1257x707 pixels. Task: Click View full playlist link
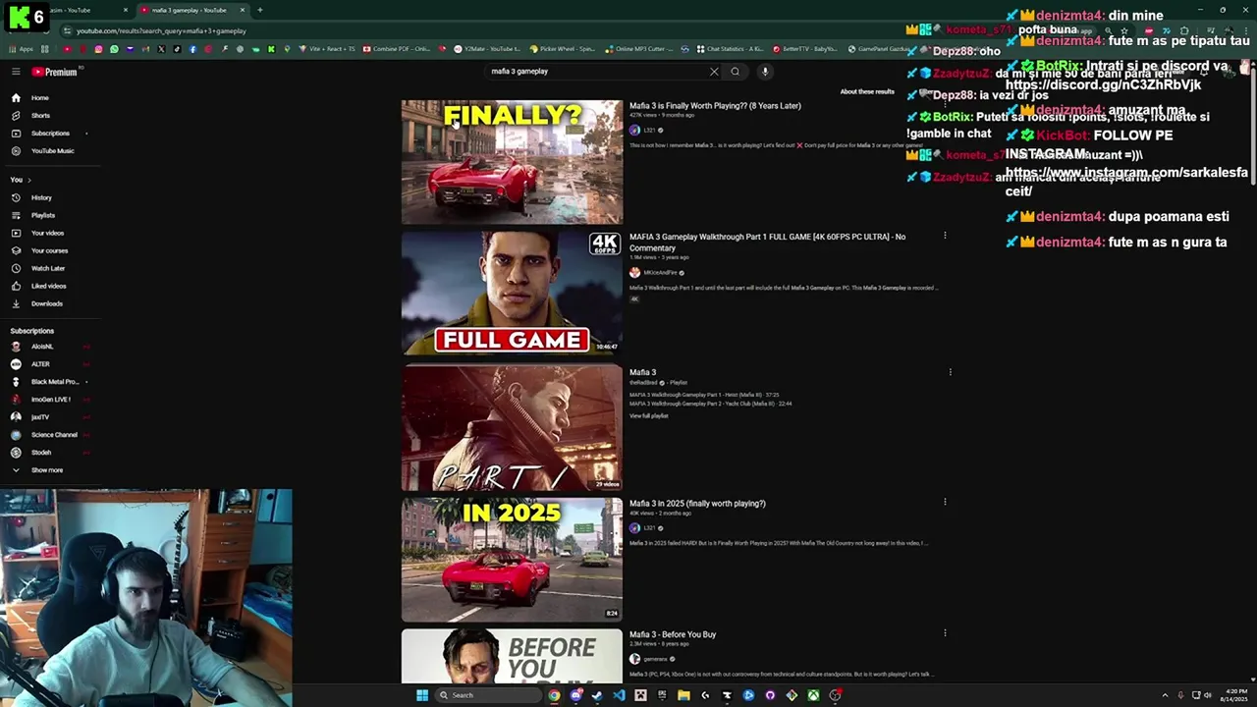click(x=648, y=416)
